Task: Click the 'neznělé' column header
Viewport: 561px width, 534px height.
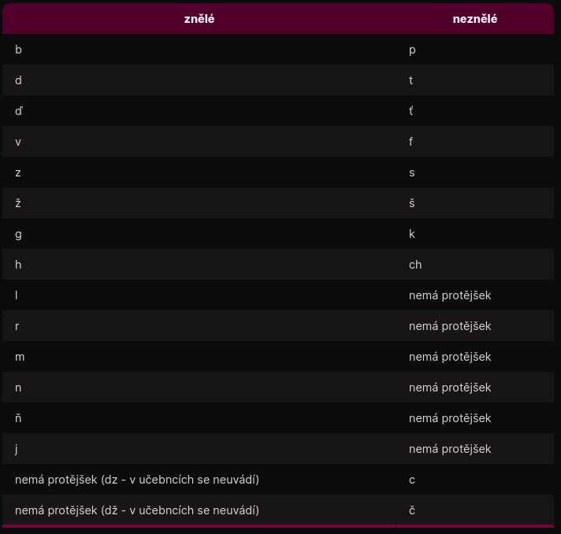Action: pyautogui.click(x=475, y=19)
